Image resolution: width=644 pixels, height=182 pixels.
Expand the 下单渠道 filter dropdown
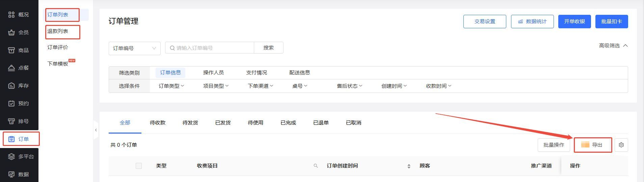tap(261, 86)
